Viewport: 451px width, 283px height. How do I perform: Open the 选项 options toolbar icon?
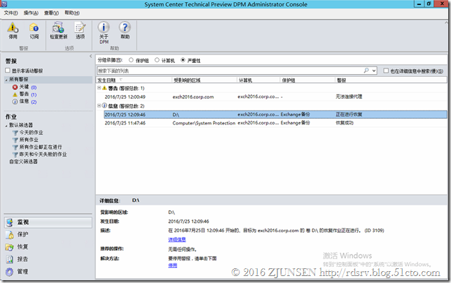pos(80,27)
